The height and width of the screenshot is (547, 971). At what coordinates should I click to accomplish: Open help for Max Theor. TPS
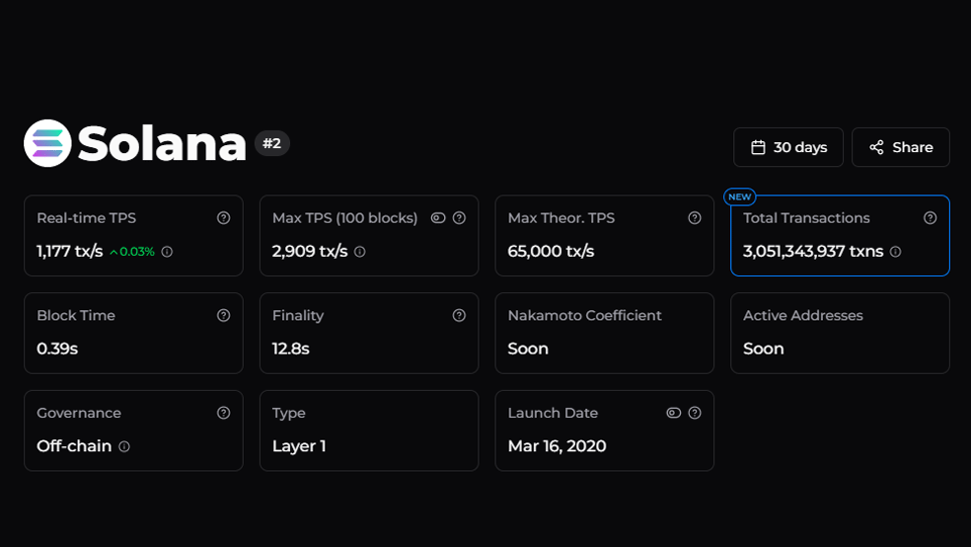coord(695,218)
